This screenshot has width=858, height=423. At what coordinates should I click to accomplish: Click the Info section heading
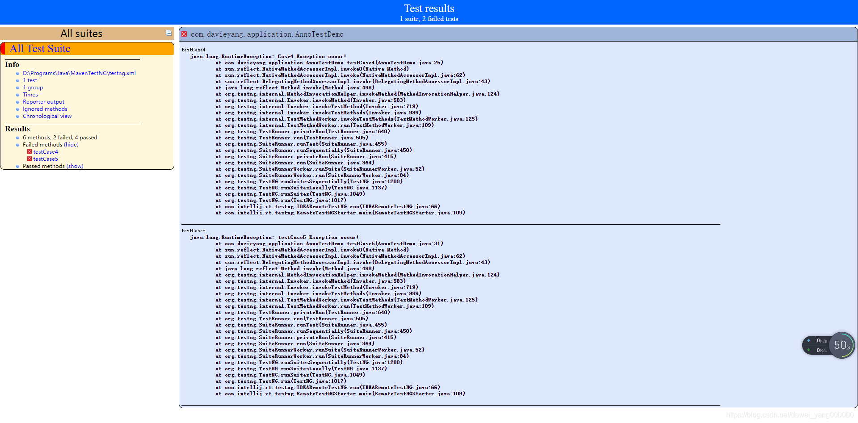(x=12, y=64)
